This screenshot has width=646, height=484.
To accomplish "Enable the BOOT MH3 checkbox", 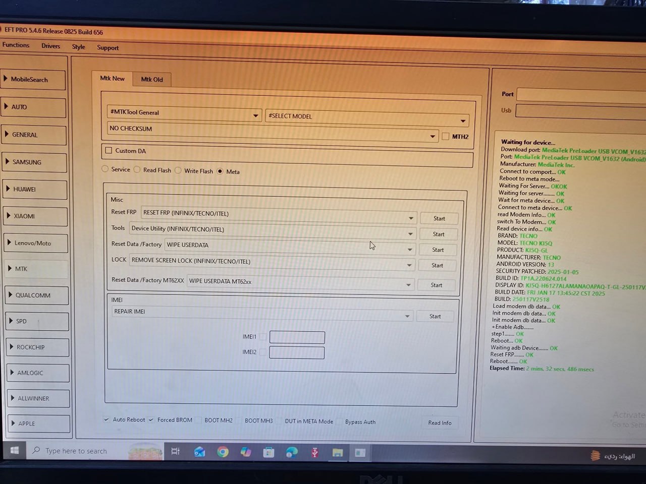I will pyautogui.click(x=238, y=420).
